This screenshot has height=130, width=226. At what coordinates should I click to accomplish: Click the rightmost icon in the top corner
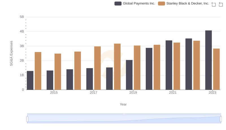221,4
